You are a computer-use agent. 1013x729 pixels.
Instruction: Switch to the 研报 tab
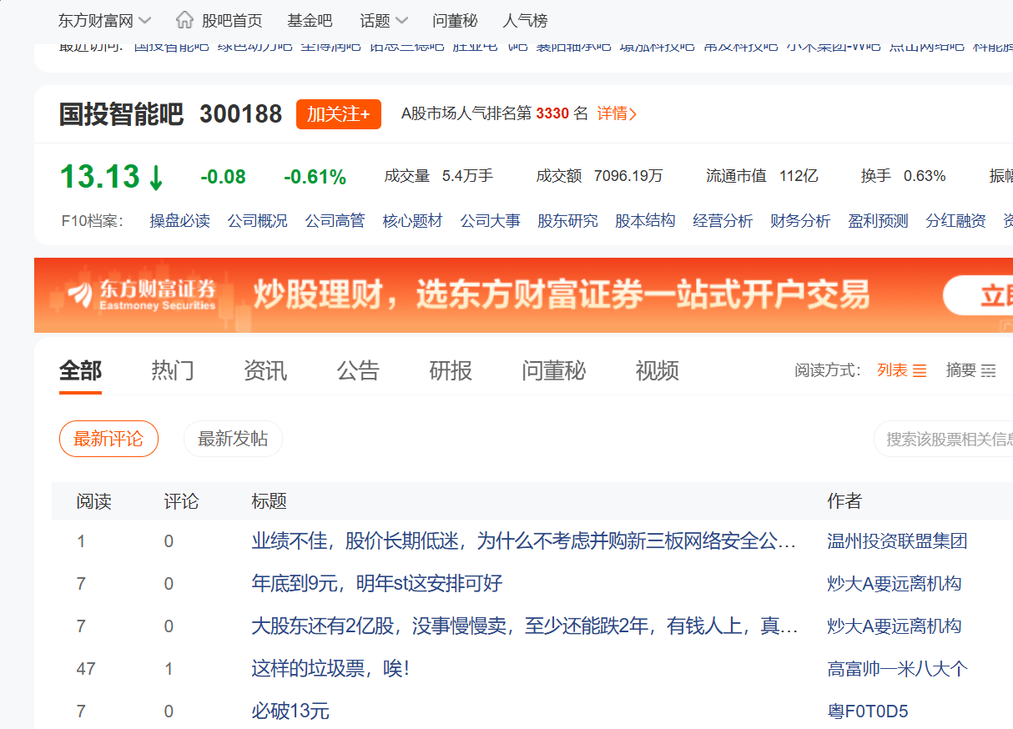pyautogui.click(x=451, y=370)
